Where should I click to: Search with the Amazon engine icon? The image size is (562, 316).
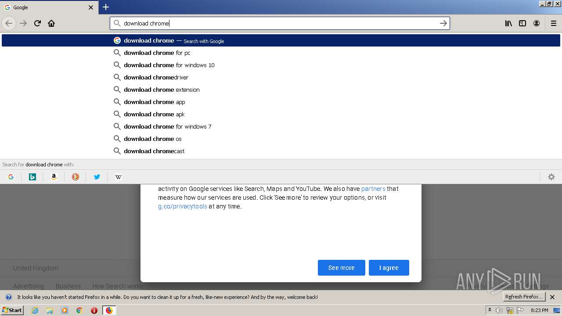coord(54,177)
